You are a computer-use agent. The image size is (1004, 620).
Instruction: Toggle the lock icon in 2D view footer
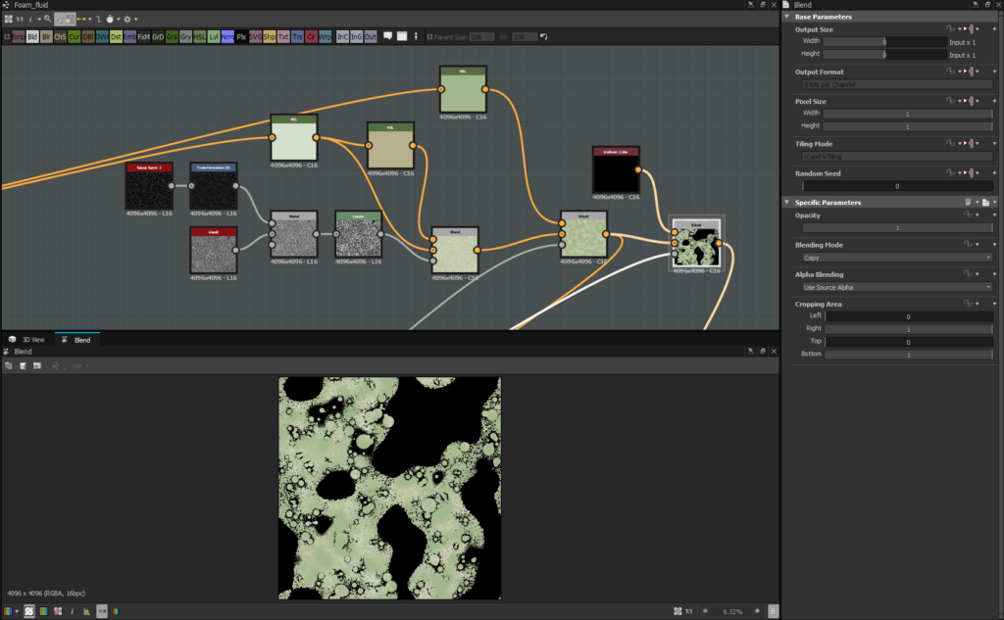774,611
